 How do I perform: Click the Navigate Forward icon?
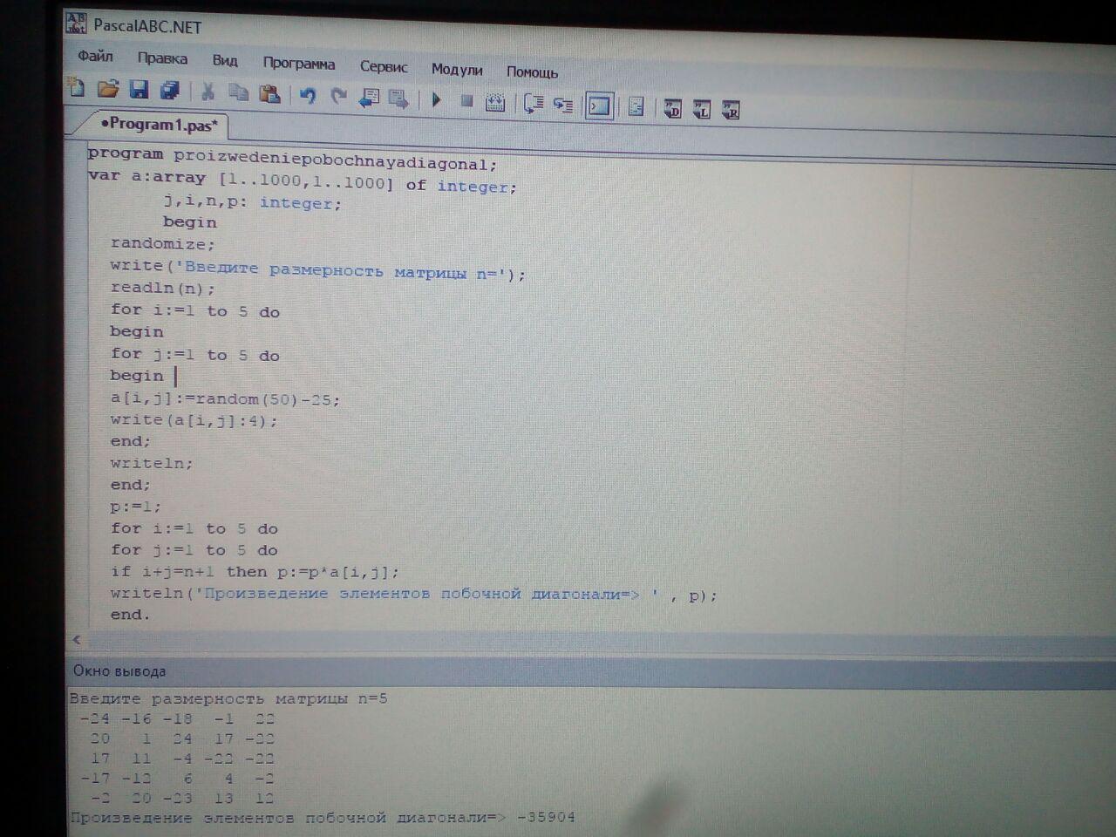coord(399,99)
